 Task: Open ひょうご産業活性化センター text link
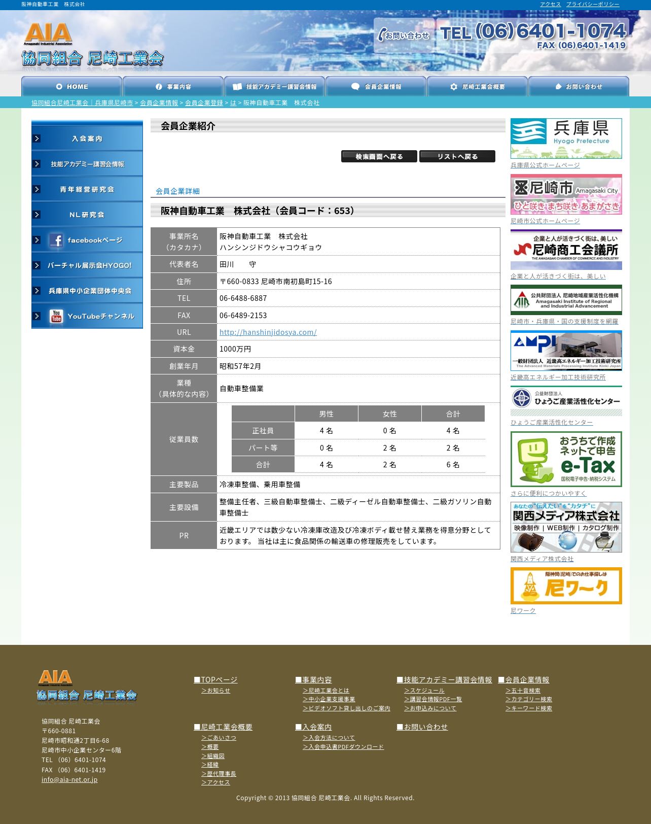coord(552,422)
